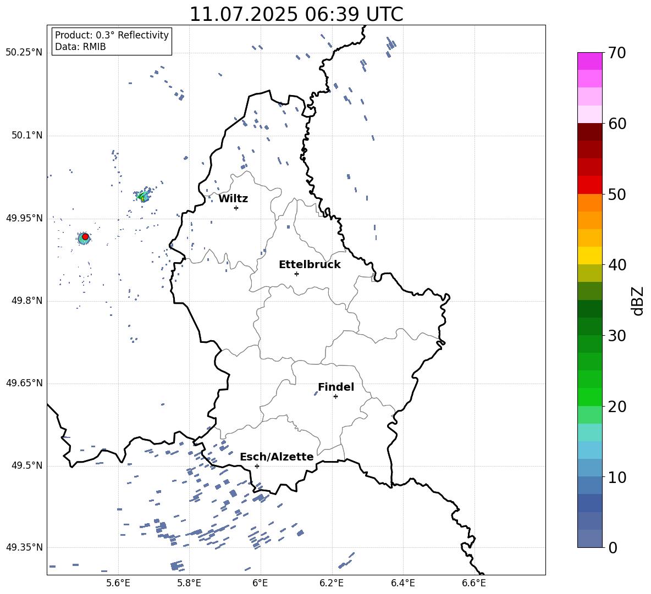Viewport: 651px width, 594px height.
Task: Click the dBZ colorbar axis label
Action: pos(638,301)
